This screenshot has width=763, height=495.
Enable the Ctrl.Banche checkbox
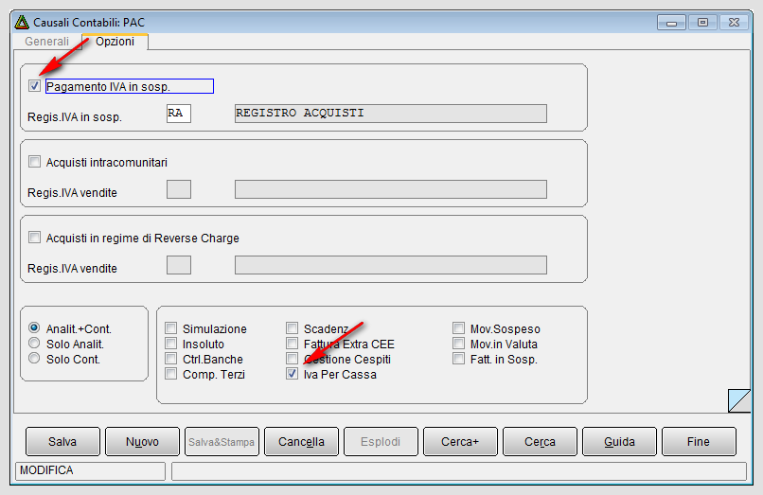coord(170,359)
